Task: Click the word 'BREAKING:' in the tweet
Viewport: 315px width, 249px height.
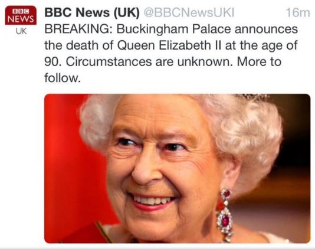Action: point(79,29)
